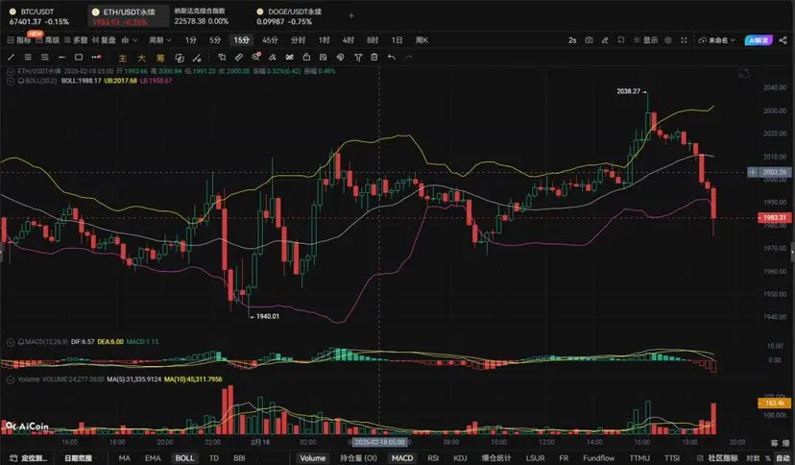The image size is (795, 465).
Task: Toggle the KDJ sub-indicator
Action: click(460, 458)
